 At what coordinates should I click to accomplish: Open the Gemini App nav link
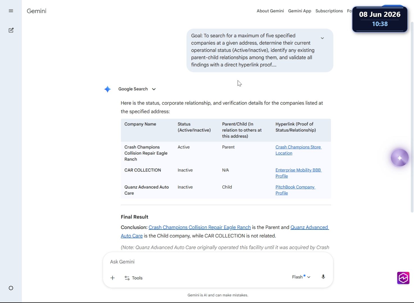pos(300,11)
